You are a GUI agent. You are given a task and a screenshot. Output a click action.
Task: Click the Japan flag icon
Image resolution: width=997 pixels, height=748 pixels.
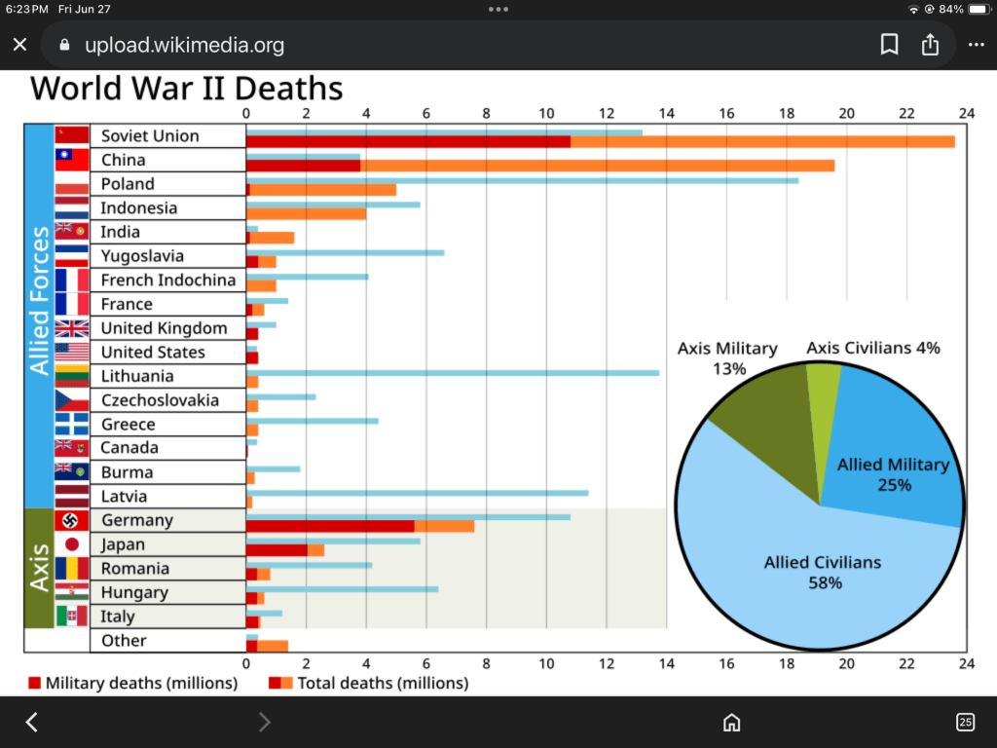click(72, 544)
